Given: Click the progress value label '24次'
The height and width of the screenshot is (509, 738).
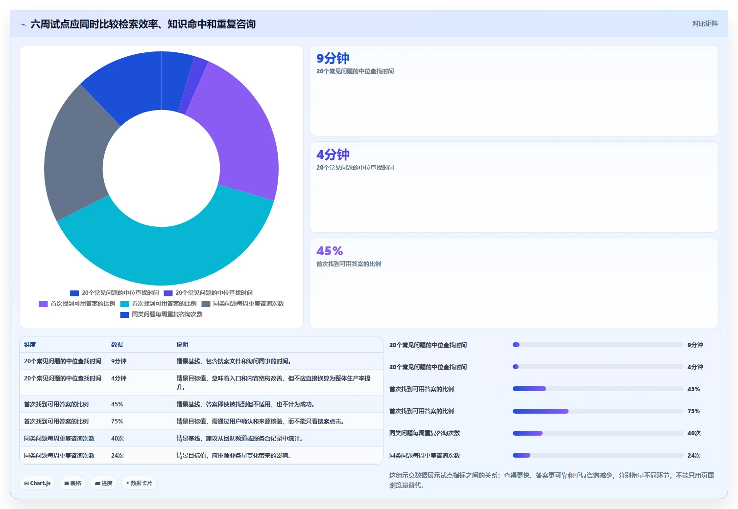Looking at the screenshot, I should coord(694,456).
